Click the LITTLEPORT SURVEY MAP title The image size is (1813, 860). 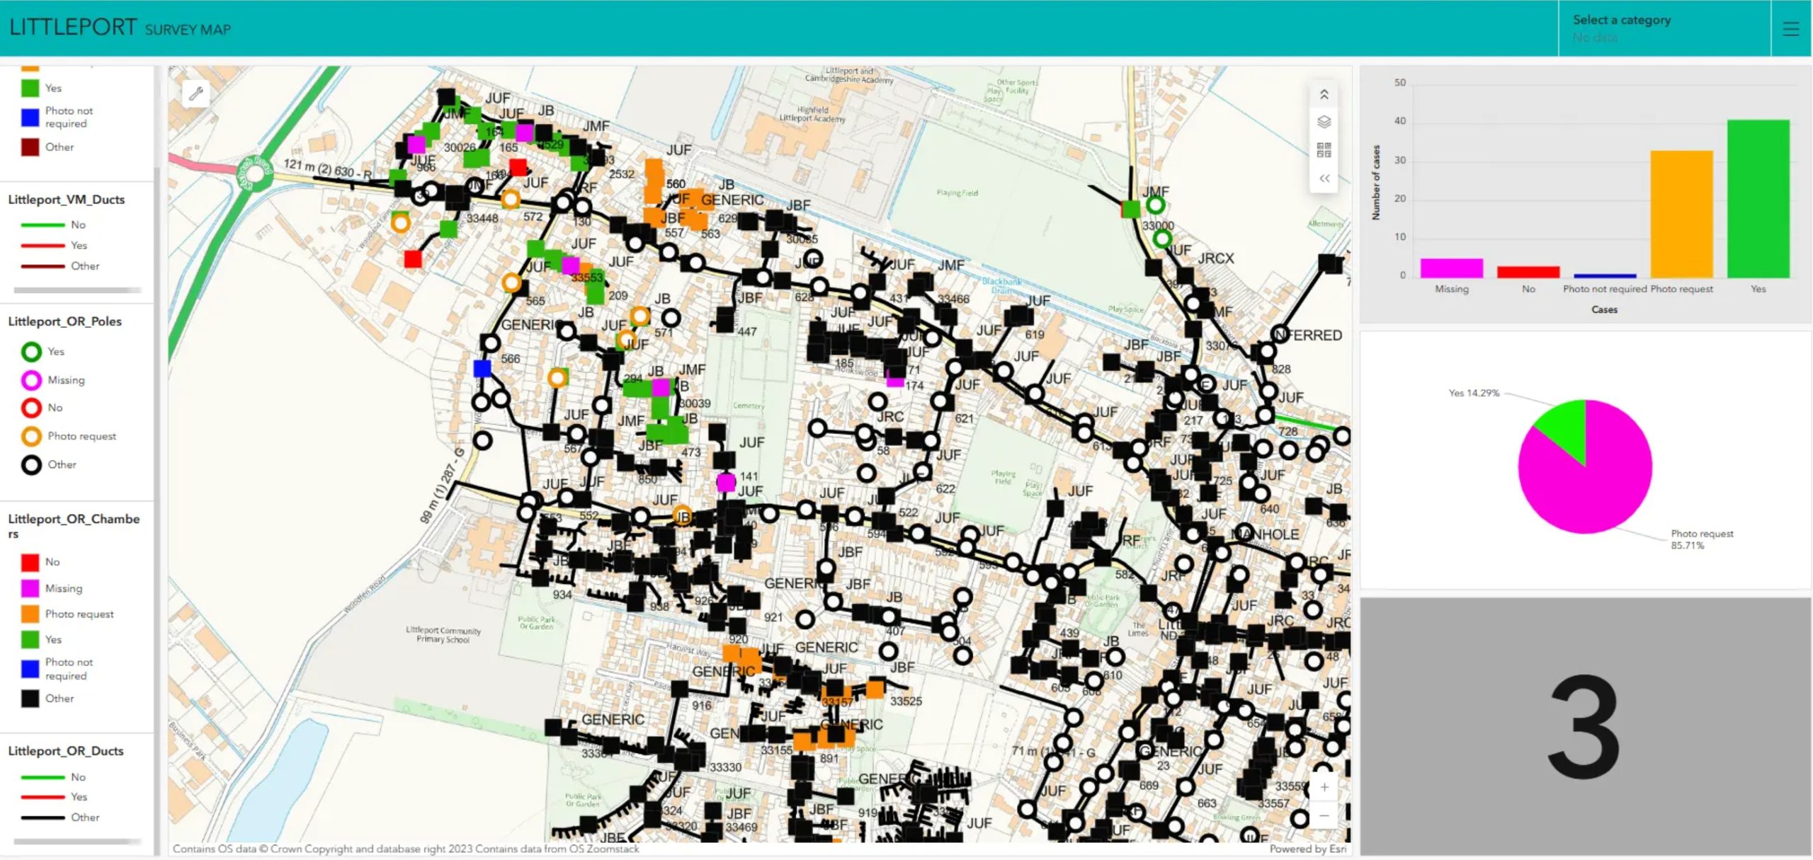120,28
